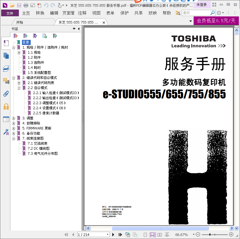Jump to the last page
The width and height of the screenshot is (240, 239).
click(x=120, y=235)
